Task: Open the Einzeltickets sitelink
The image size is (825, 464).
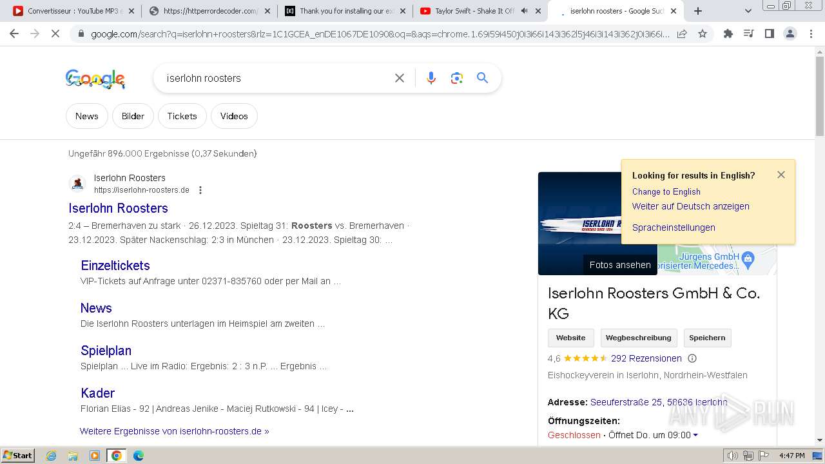Action: [115, 266]
